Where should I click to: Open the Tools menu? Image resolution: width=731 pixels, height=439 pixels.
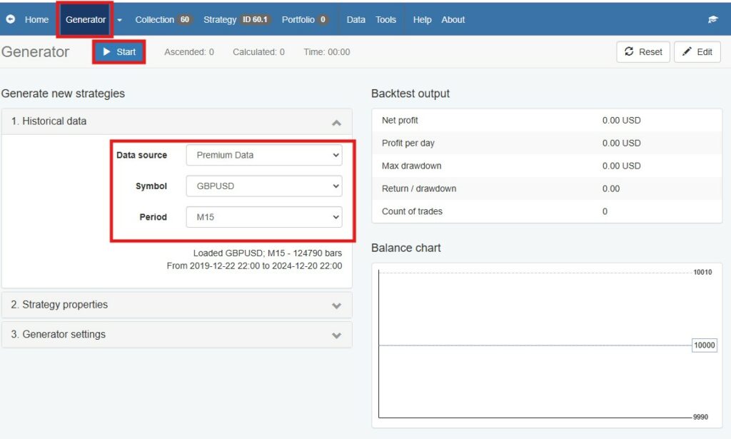(385, 19)
